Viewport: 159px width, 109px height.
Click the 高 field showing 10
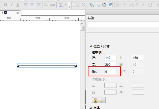[138, 65]
